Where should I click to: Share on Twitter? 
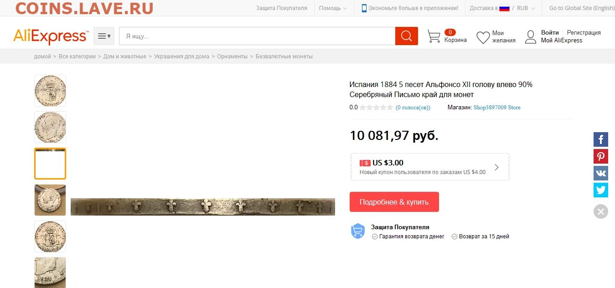(x=600, y=190)
